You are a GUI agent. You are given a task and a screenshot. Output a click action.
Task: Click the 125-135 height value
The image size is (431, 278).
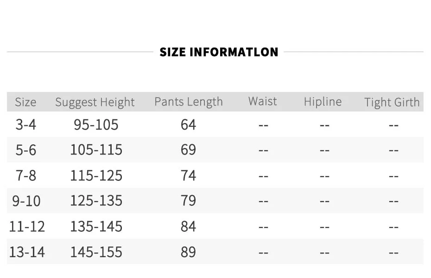click(96, 201)
